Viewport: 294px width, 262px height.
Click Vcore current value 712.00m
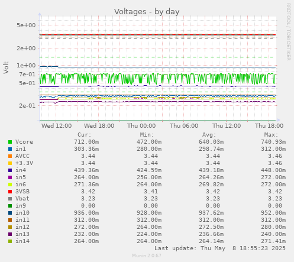(x=86, y=142)
